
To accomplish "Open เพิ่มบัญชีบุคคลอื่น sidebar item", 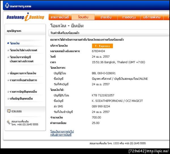I will (21, 99).
